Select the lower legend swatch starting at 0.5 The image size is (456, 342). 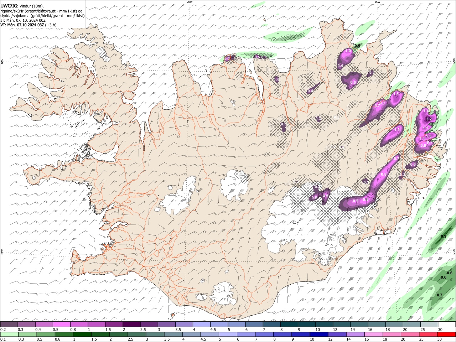tap(46, 334)
